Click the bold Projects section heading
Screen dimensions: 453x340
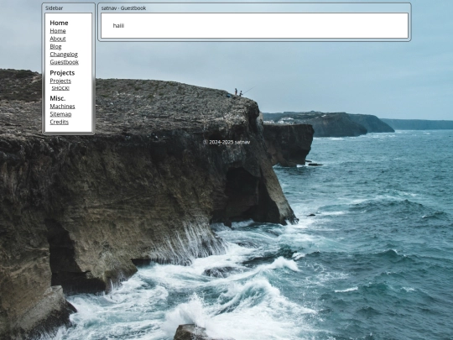pos(62,73)
